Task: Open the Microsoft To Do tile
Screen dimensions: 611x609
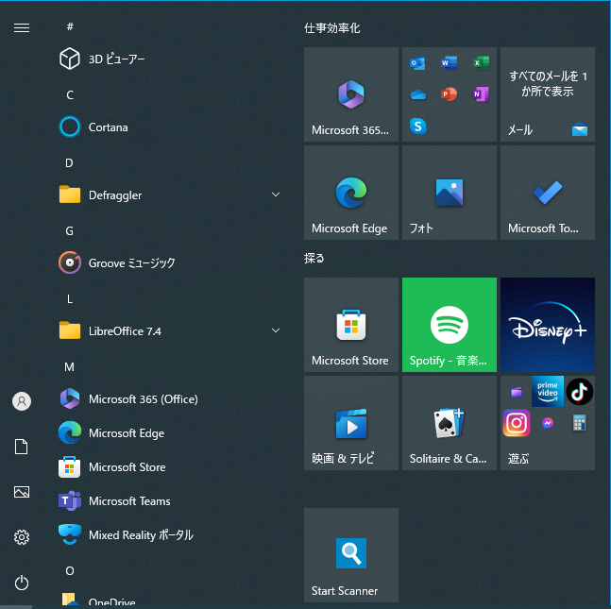Action: pos(548,193)
